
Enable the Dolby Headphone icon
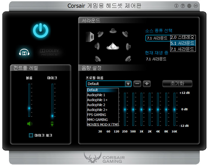(x=24, y=52)
